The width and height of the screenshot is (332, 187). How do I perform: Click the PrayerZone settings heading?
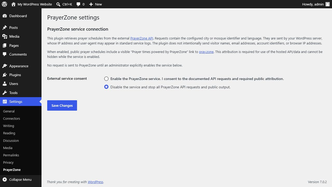coord(73,17)
